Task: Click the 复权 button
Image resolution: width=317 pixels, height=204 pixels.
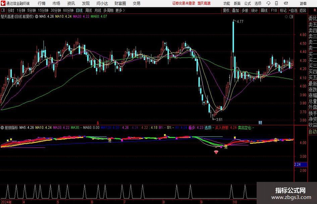Action: (x=226, y=10)
